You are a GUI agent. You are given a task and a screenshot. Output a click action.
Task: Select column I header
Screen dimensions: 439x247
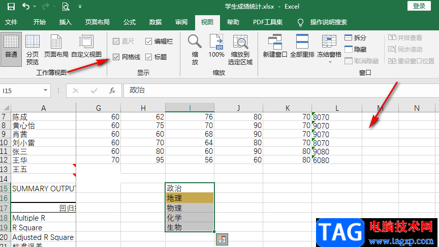click(190, 108)
